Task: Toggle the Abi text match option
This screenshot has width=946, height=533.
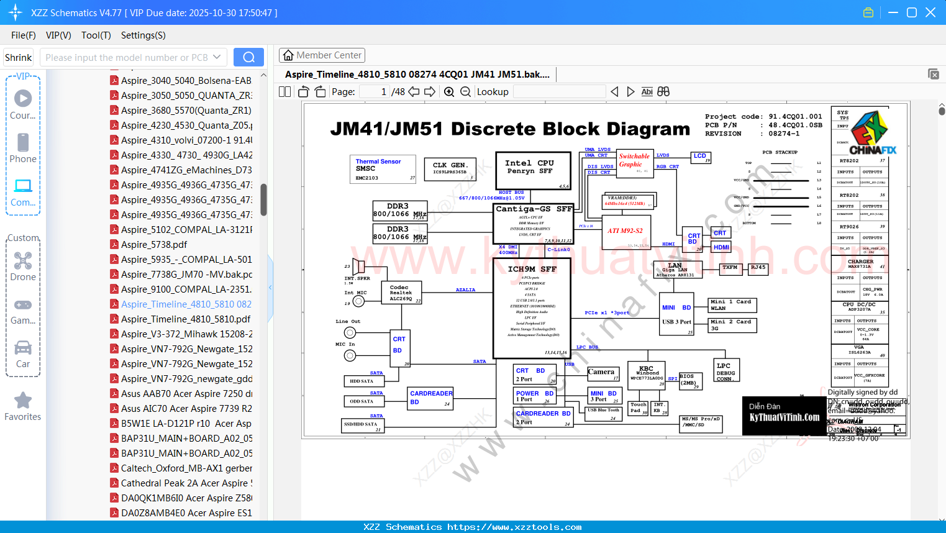Action: tap(647, 91)
